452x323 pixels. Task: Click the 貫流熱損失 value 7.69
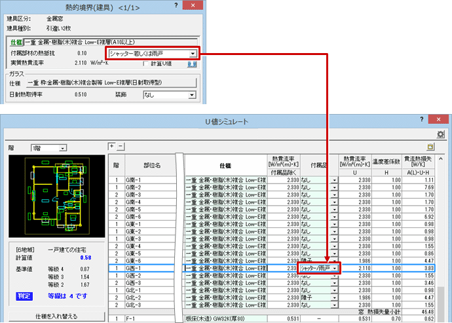429,187
